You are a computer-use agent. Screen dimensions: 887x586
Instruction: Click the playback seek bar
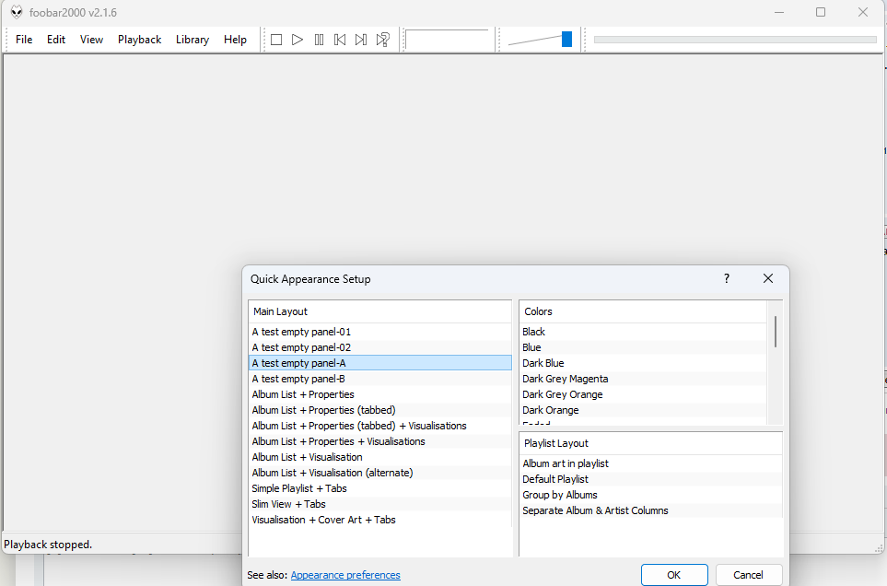(x=734, y=40)
